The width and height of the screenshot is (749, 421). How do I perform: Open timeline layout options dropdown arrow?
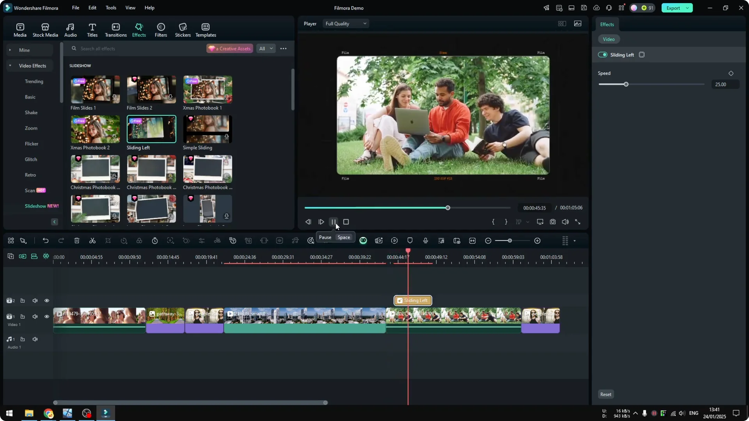point(575,241)
